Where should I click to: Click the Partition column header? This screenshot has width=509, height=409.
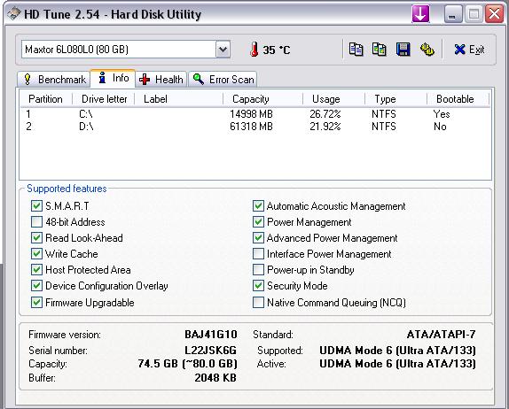pyautogui.click(x=46, y=99)
